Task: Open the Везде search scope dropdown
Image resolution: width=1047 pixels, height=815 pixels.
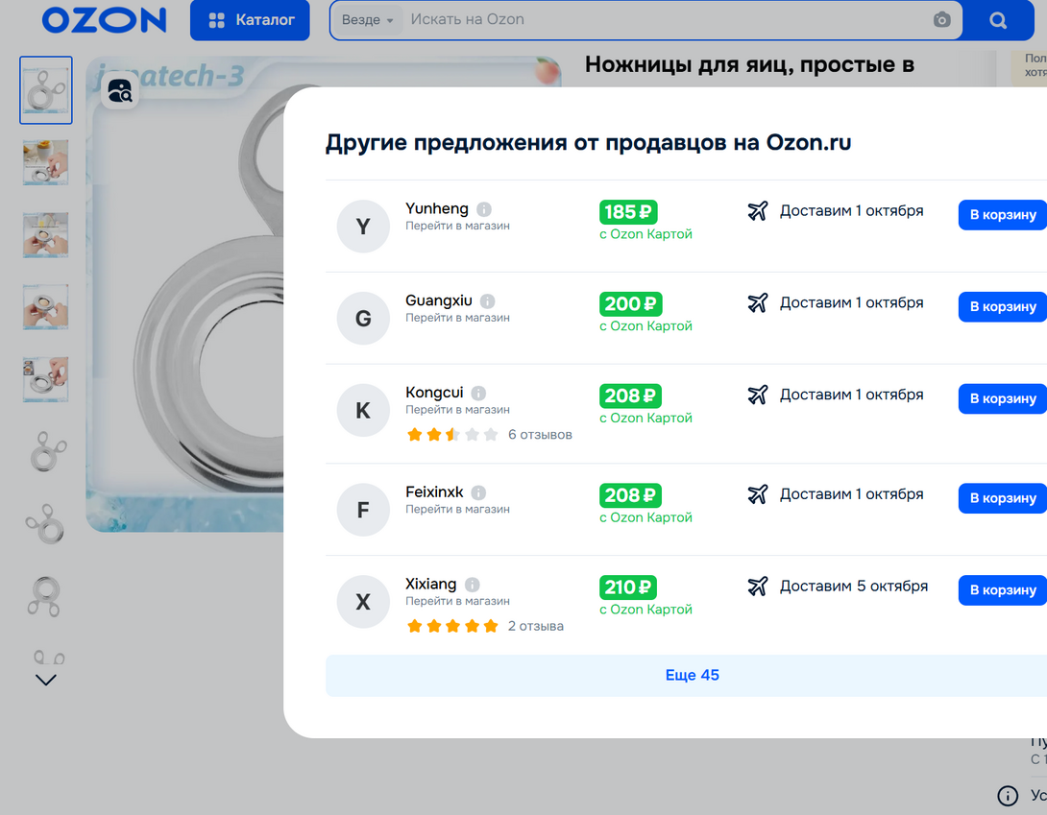Action: coord(368,20)
